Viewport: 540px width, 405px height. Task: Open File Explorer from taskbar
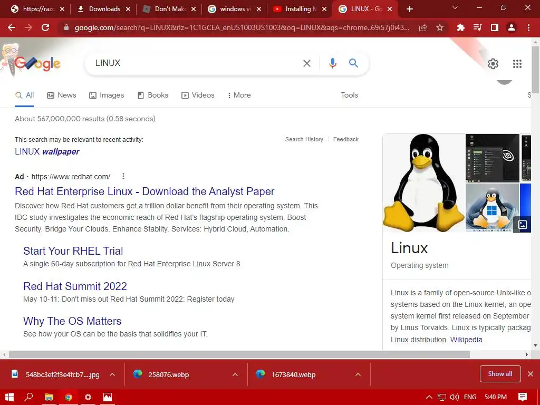49,397
